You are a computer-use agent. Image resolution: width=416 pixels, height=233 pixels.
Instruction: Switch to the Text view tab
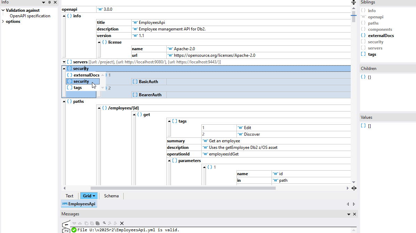click(69, 196)
